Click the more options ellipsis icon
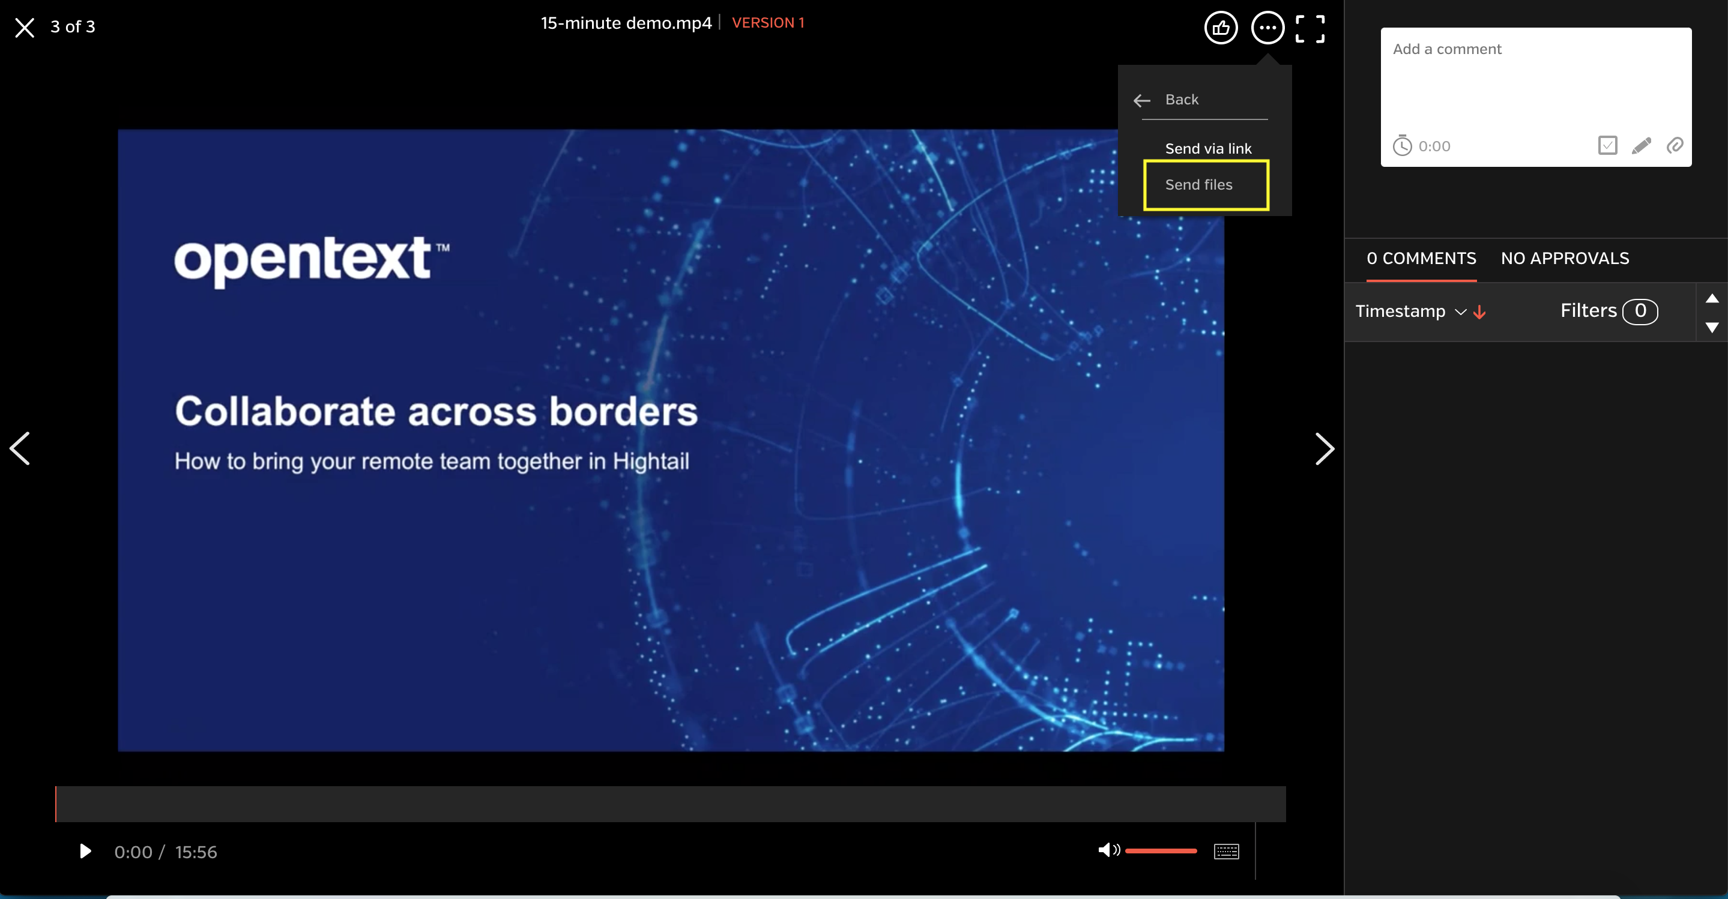Screen dimensions: 1728x899 coord(1266,25)
